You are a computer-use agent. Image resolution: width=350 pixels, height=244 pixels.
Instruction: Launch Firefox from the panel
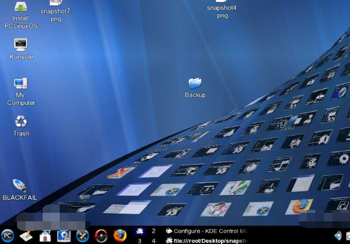click(x=119, y=235)
